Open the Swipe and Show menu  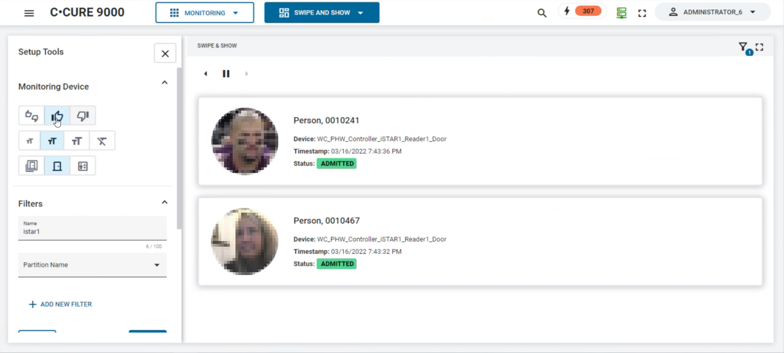(322, 13)
